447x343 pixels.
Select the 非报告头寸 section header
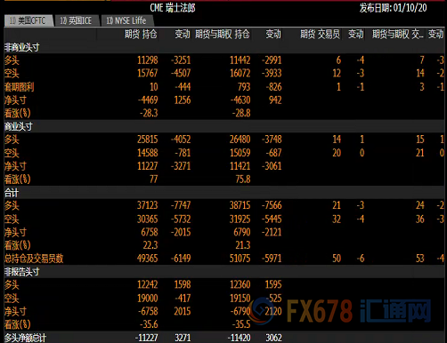coord(22,272)
